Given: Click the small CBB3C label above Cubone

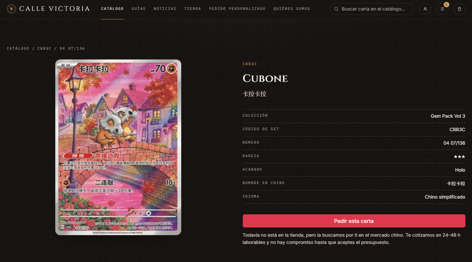Looking at the screenshot, I should click(x=250, y=64).
